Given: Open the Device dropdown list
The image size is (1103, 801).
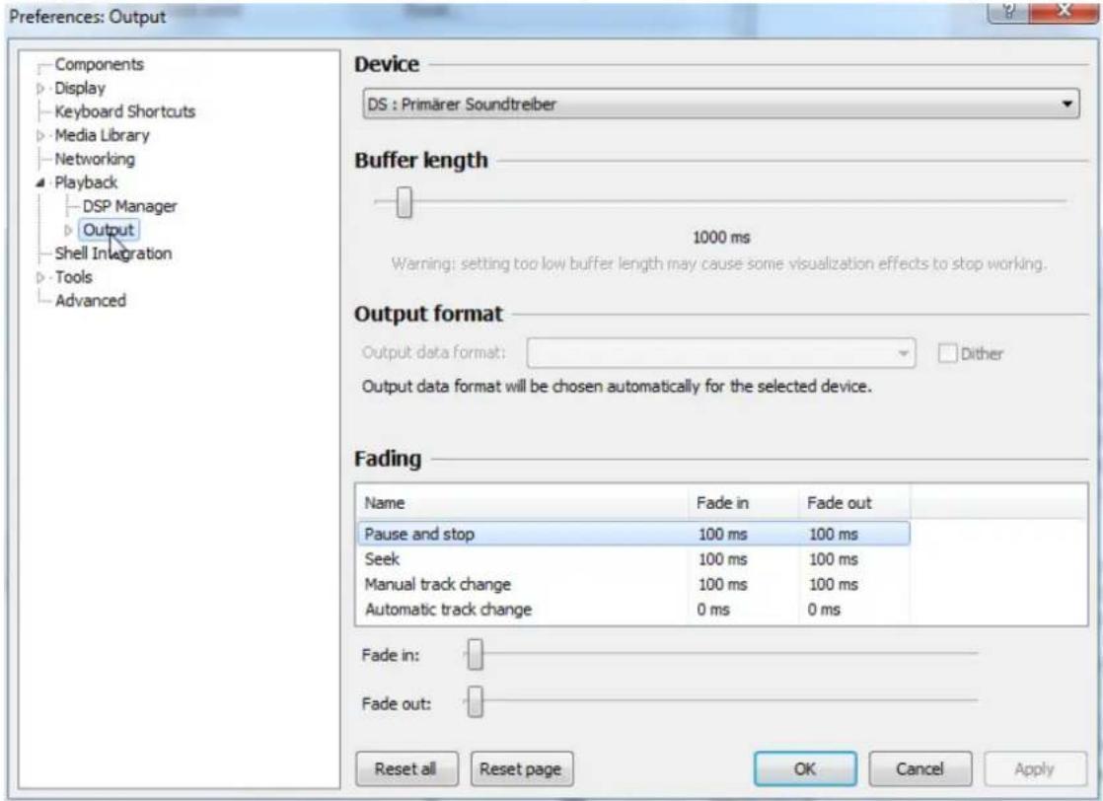Looking at the screenshot, I should point(721,105).
